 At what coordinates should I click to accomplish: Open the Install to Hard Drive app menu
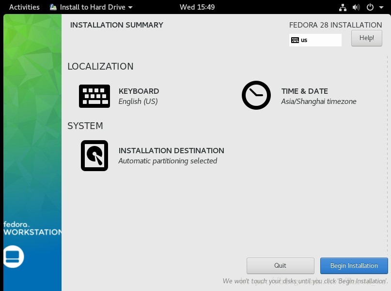(91, 7)
